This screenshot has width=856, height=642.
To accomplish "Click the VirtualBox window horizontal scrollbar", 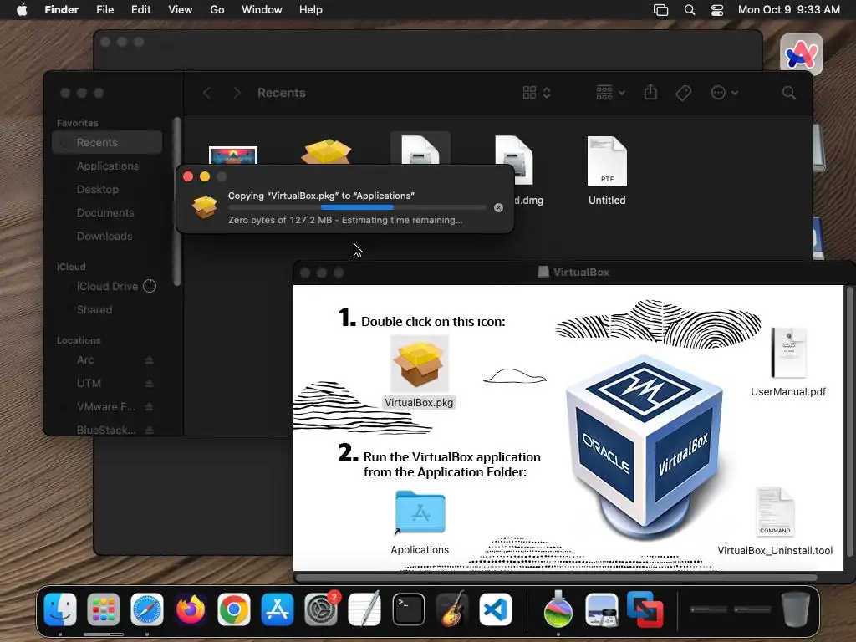I will click(x=556, y=578).
